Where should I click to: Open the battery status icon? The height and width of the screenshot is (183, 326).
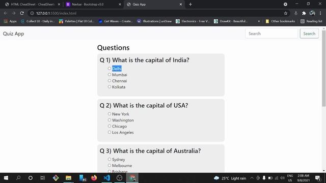(270, 178)
